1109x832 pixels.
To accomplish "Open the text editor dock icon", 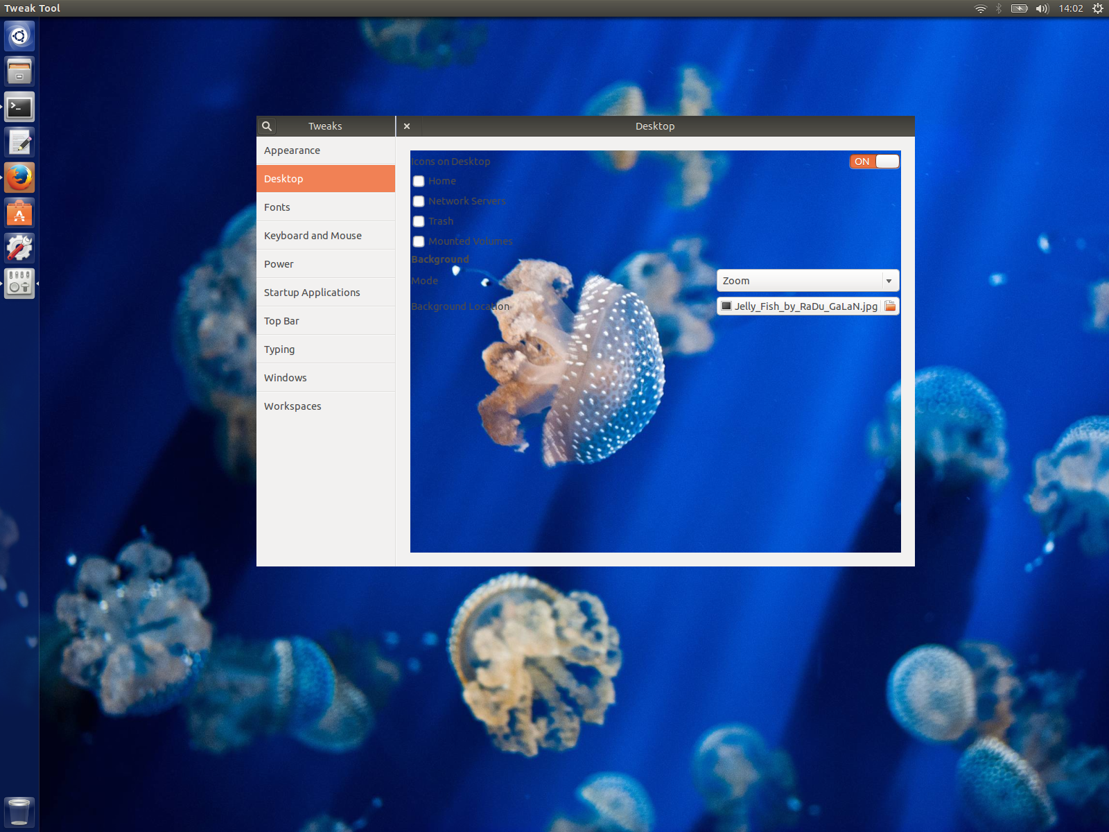I will [19, 142].
